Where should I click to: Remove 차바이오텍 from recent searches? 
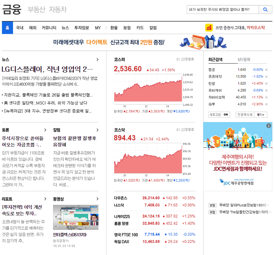(266, 97)
